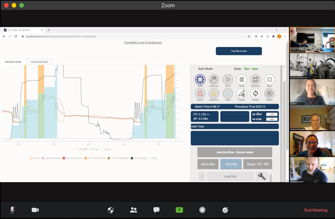Click the Jasmine Rice - Excess water button
Screen dimensions: 335x219
234,152
